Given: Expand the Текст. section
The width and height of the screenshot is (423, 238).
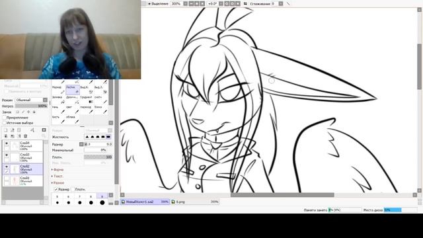Looking at the screenshot, I should [x=58, y=177].
